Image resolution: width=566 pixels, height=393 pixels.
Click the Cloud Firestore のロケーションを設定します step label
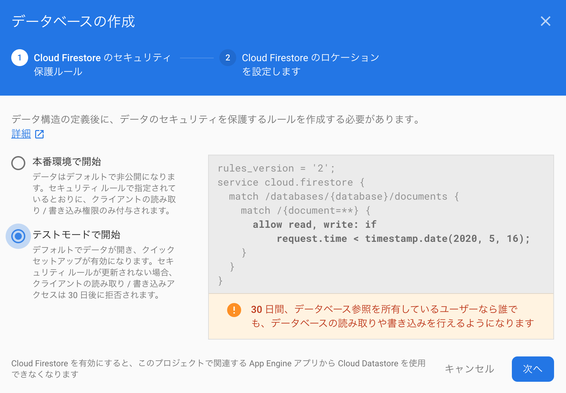pyautogui.click(x=310, y=64)
